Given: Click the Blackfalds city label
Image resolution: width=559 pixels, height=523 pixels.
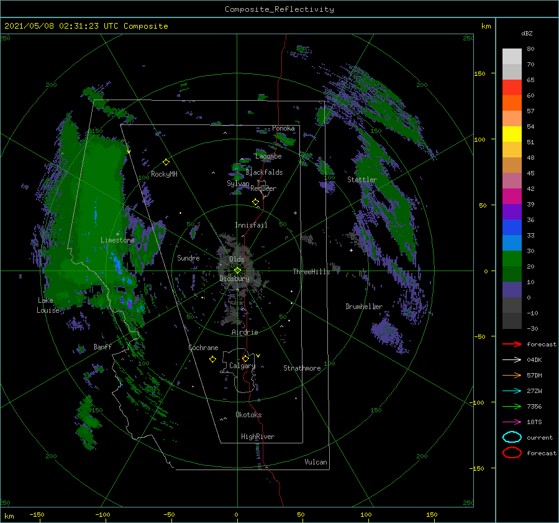Looking at the screenshot, I should tap(264, 172).
